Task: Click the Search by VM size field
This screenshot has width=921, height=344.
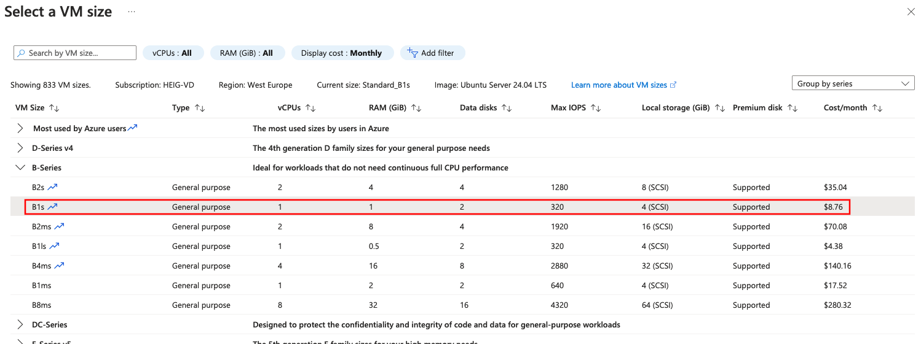Action: (x=75, y=53)
